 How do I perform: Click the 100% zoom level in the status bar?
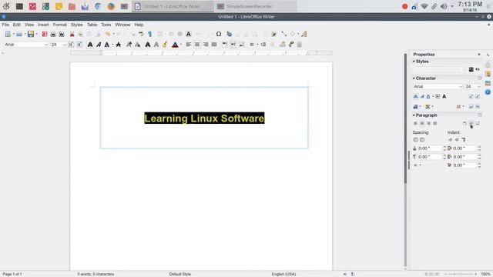(486, 274)
